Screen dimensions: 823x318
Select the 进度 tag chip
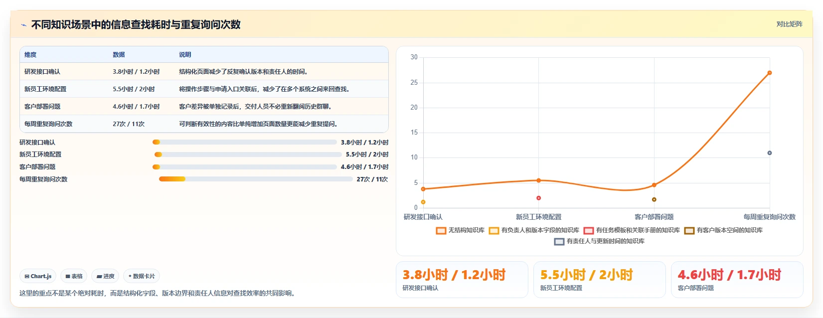tap(105, 276)
